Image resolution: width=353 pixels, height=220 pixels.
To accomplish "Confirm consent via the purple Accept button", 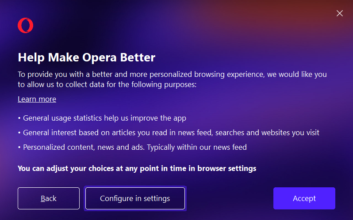I will (304, 198).
